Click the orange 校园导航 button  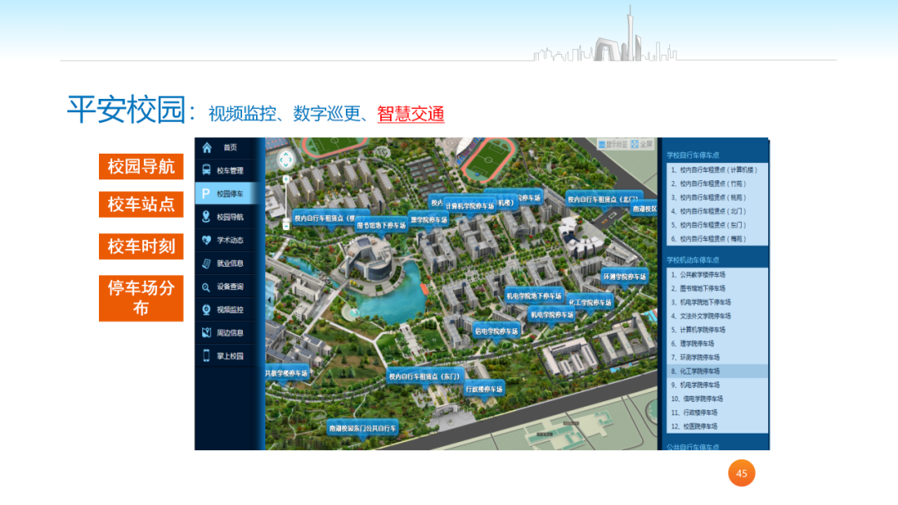141,166
